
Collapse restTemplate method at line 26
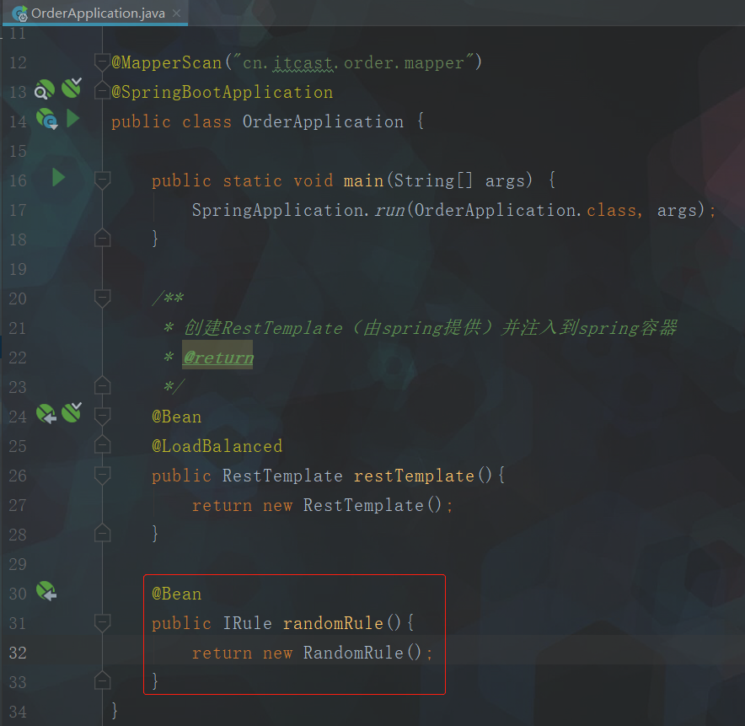point(102,475)
